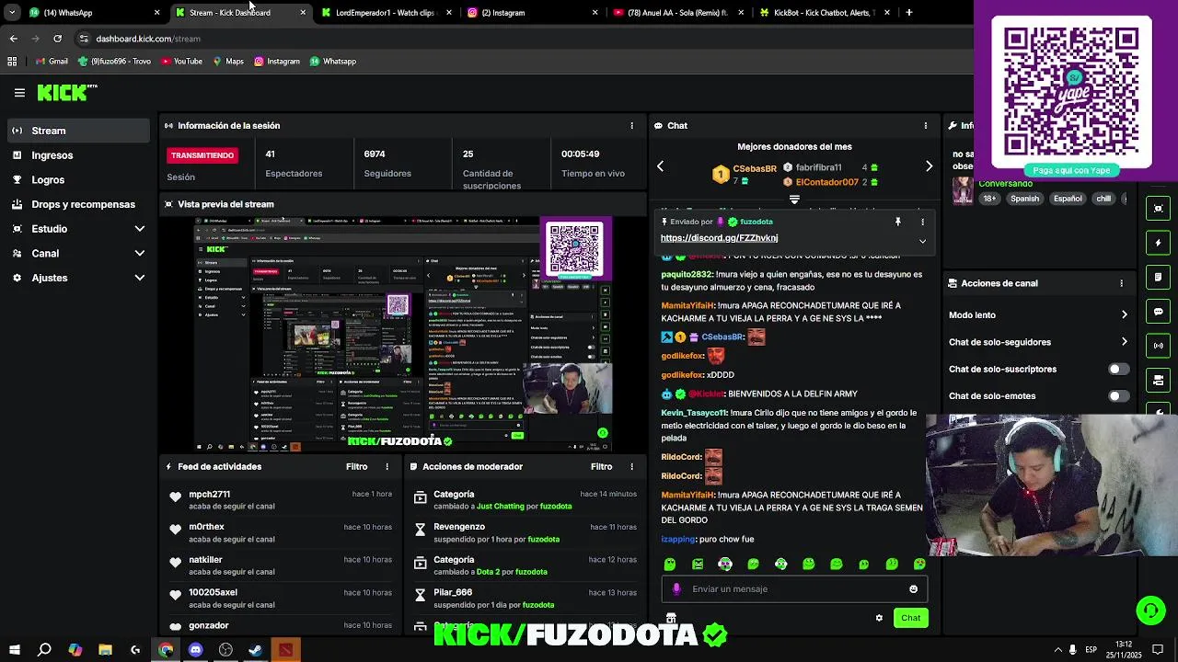The height and width of the screenshot is (662, 1178).
Task: Open Ingresos sidebar item
Action: [x=78, y=155]
